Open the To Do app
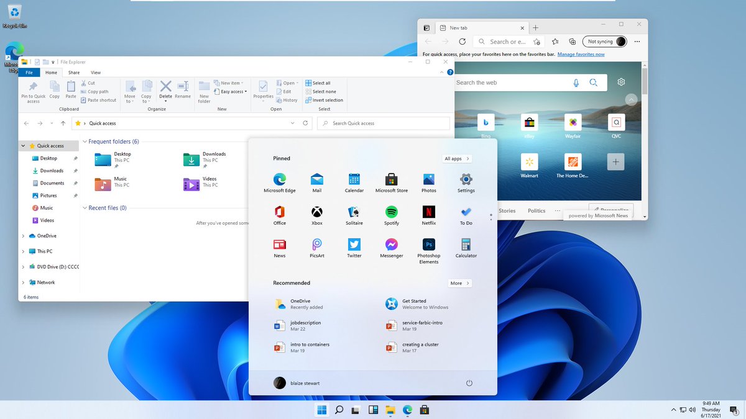746x419 pixels. 466,215
